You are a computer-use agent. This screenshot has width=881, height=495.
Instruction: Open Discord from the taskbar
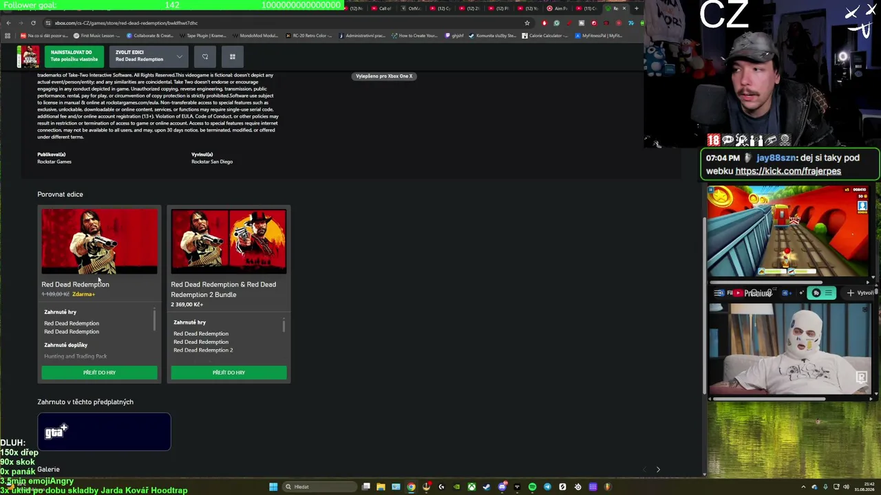[x=502, y=487]
